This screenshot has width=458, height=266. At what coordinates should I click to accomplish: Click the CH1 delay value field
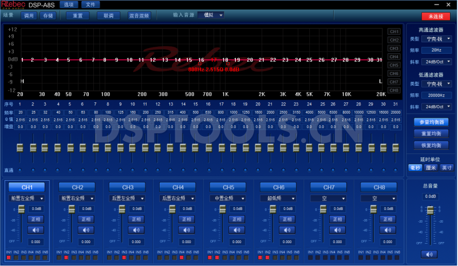[35, 242]
